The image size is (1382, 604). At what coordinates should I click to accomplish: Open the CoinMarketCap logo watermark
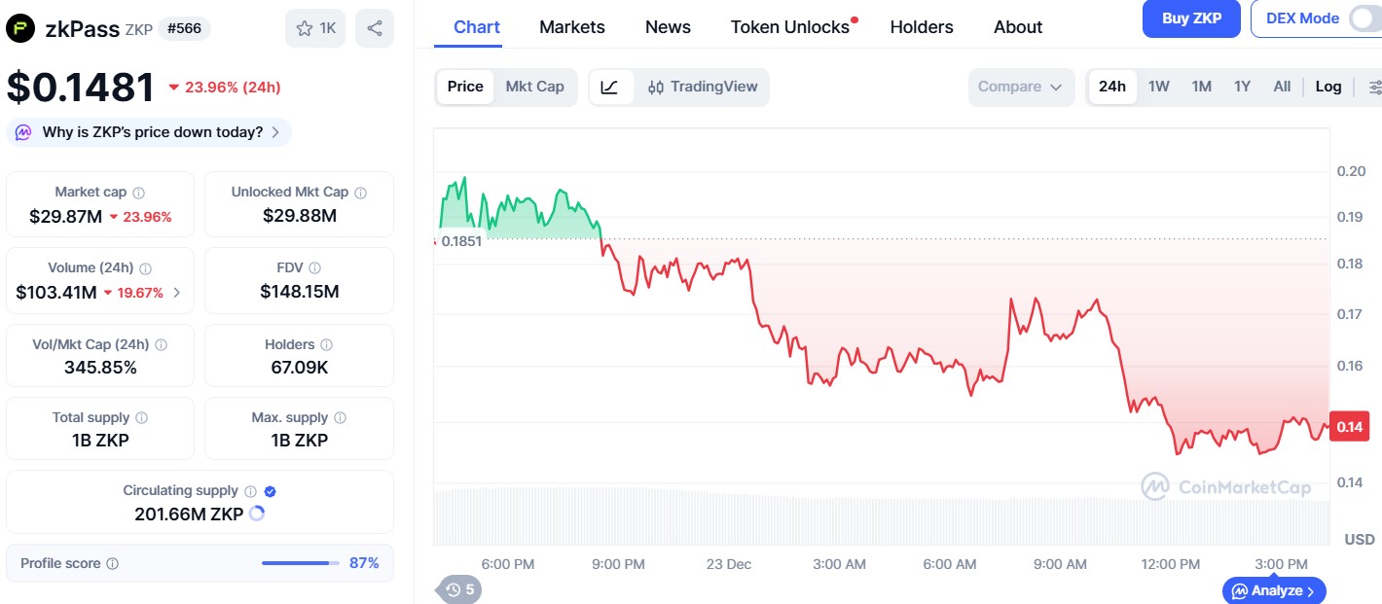point(1228,486)
